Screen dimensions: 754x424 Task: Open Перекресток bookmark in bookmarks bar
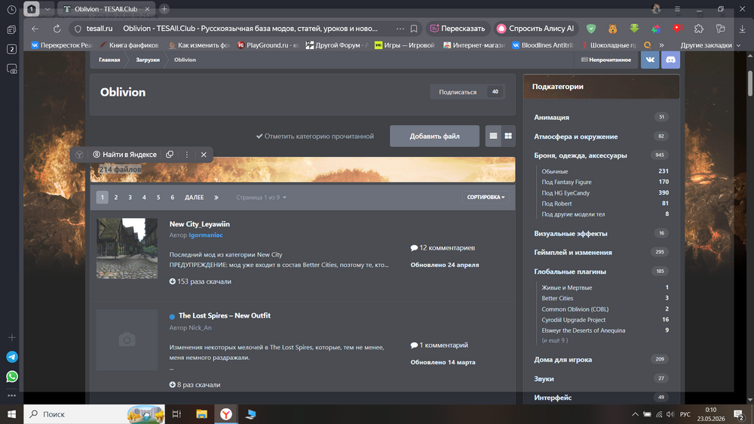point(61,45)
